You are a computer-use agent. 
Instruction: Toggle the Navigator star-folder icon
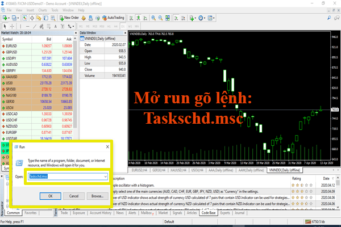tap(39, 18)
